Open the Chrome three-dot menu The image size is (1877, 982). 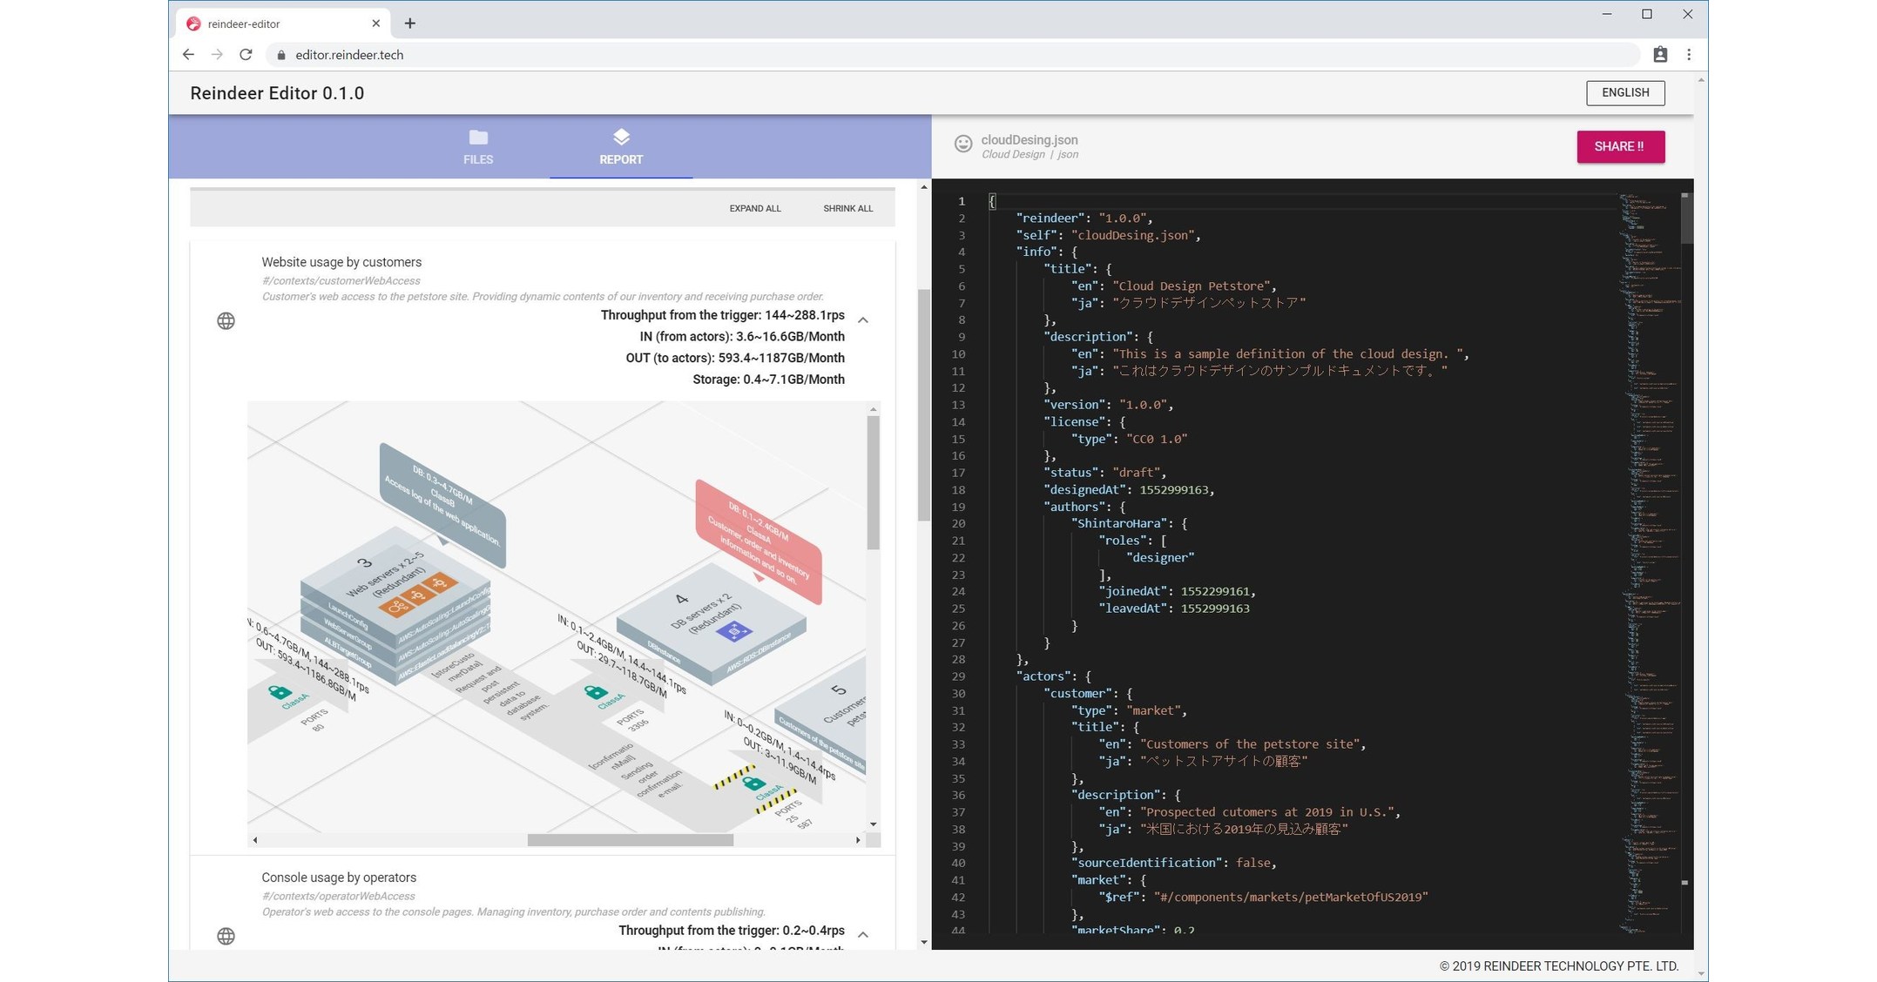[1688, 55]
